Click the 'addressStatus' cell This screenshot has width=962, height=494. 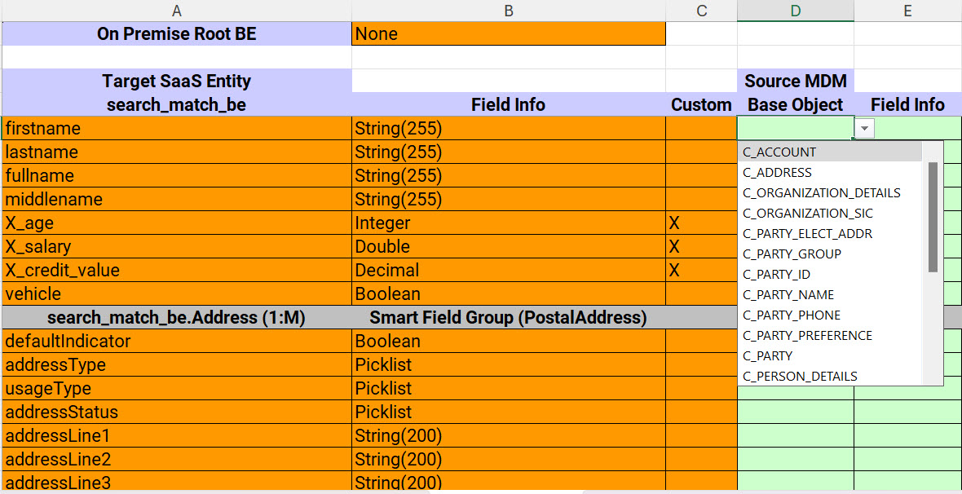pyautogui.click(x=177, y=412)
